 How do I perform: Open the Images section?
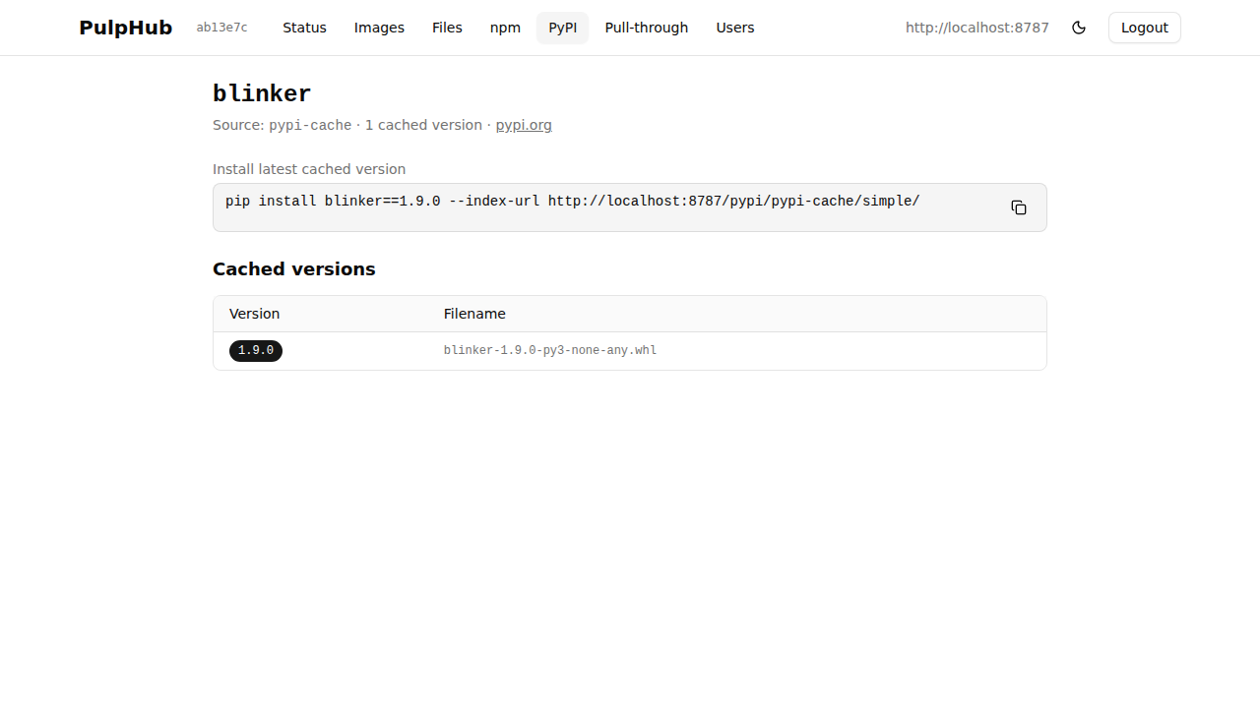[379, 28]
